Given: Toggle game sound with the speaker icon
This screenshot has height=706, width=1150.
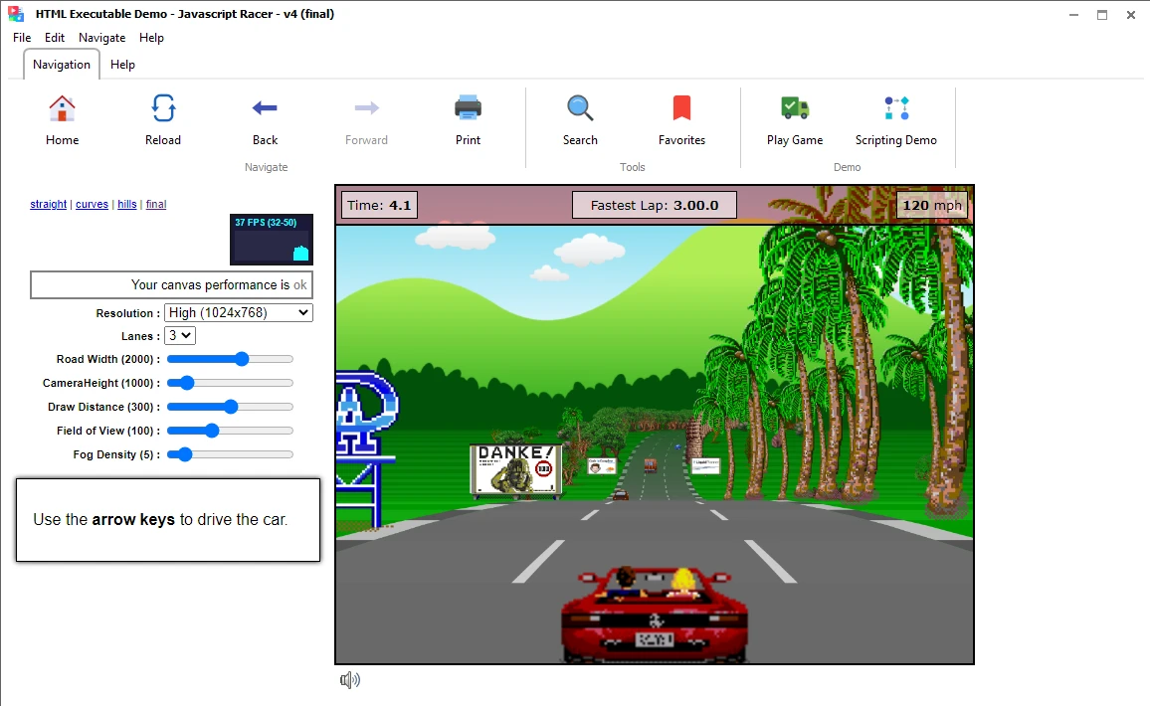Looking at the screenshot, I should (x=349, y=680).
